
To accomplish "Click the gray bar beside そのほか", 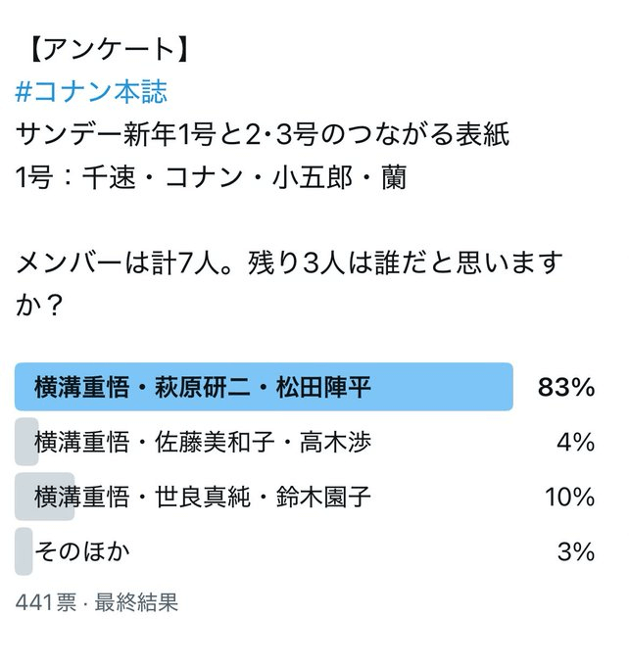I will click(x=23, y=551).
